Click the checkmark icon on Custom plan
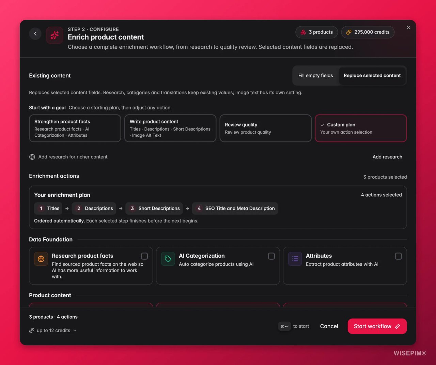436x365 pixels. tap(323, 125)
